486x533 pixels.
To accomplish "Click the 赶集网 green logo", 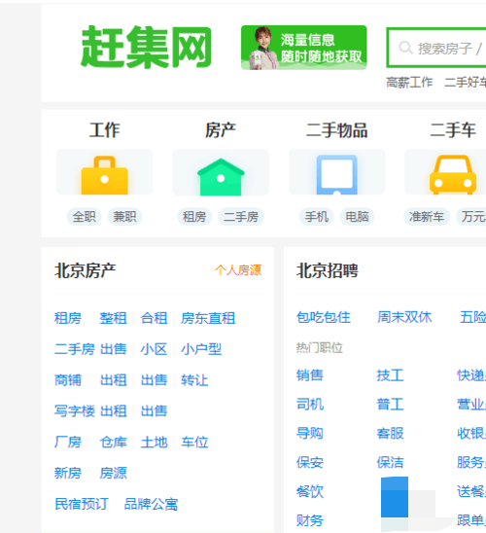I will 146,47.
